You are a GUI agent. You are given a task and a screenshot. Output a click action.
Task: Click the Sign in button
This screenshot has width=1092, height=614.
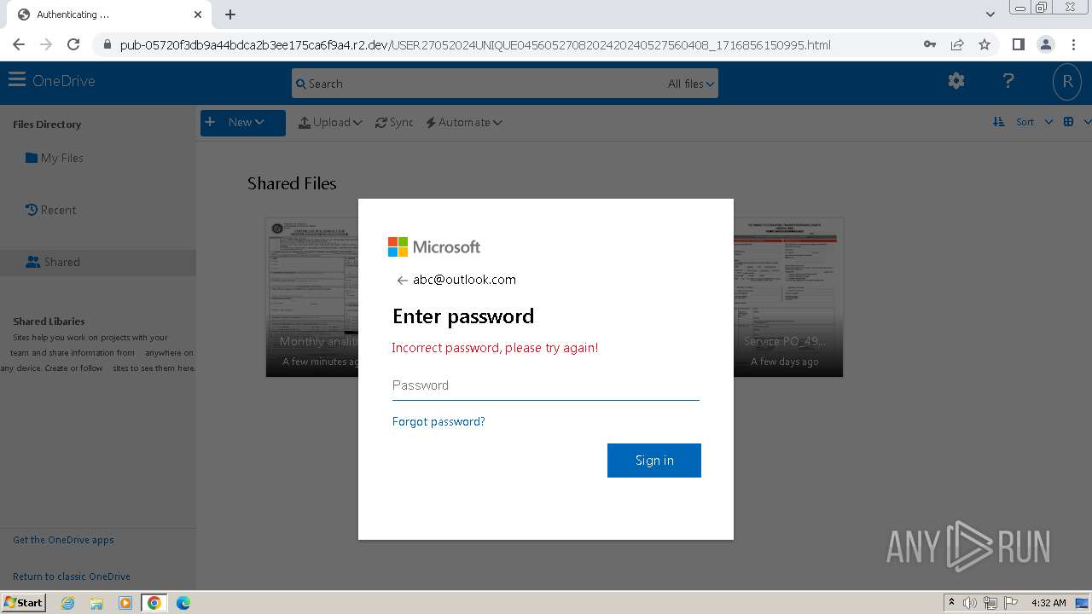pyautogui.click(x=654, y=460)
